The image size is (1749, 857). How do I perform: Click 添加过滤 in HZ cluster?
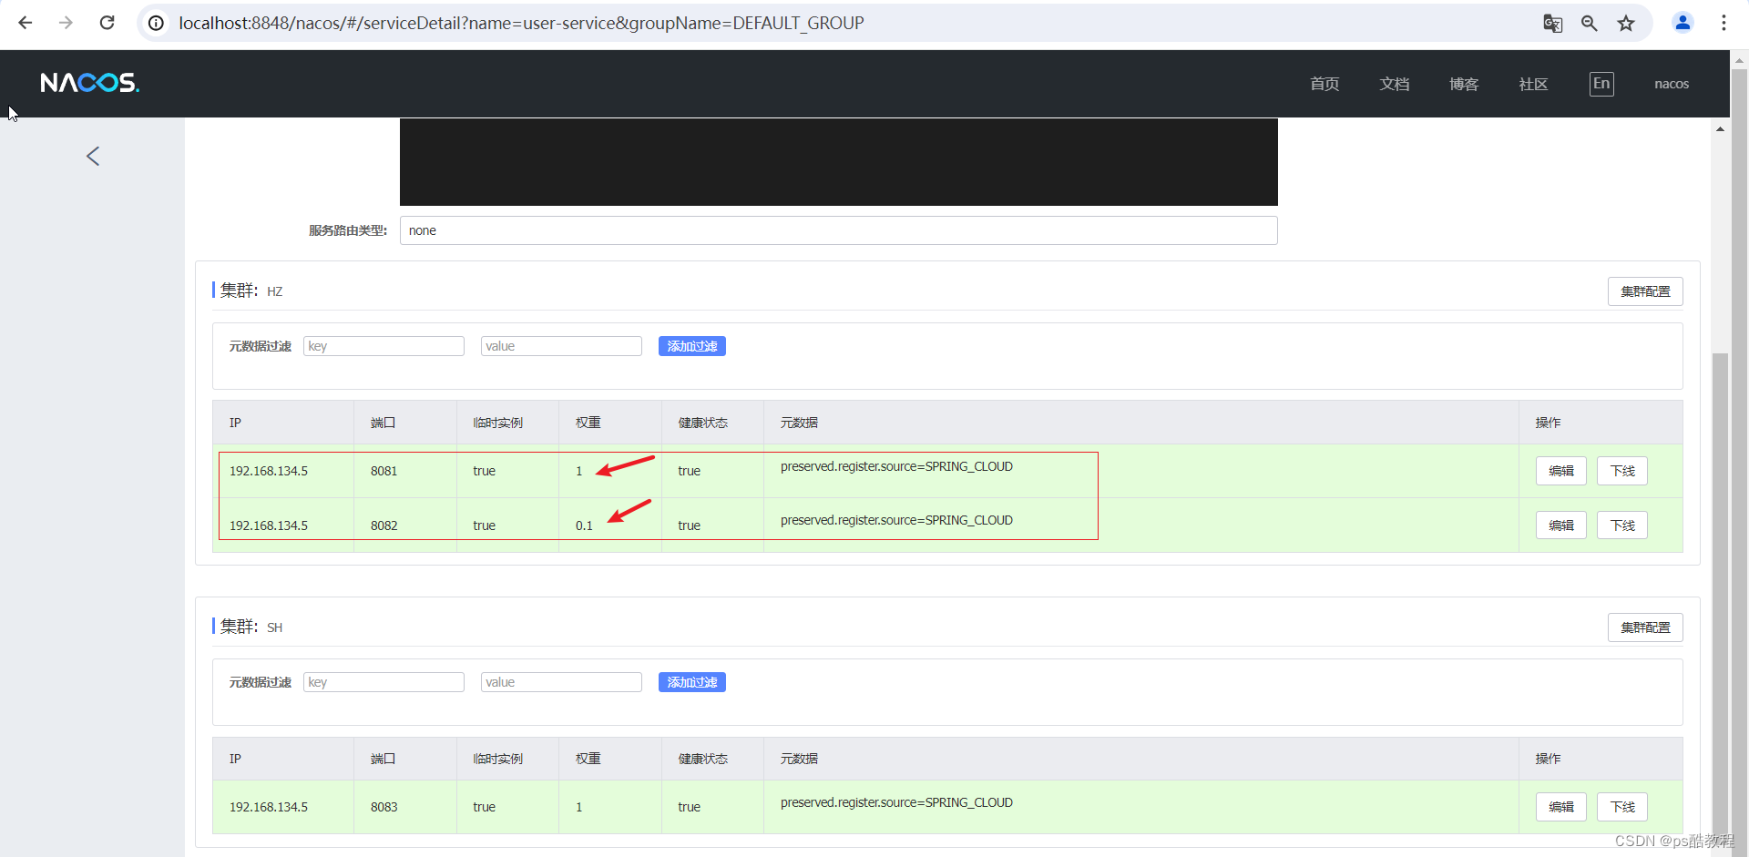(x=692, y=346)
